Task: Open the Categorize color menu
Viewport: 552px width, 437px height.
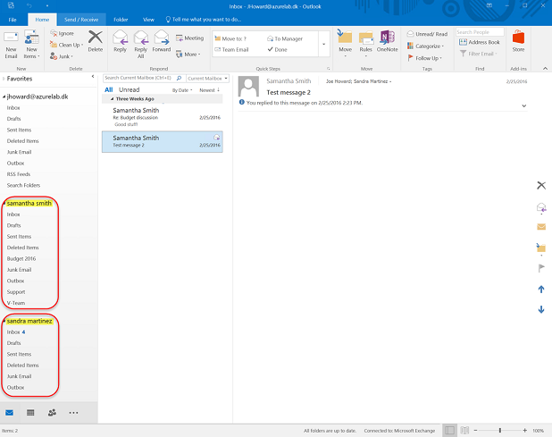Action: click(x=425, y=46)
